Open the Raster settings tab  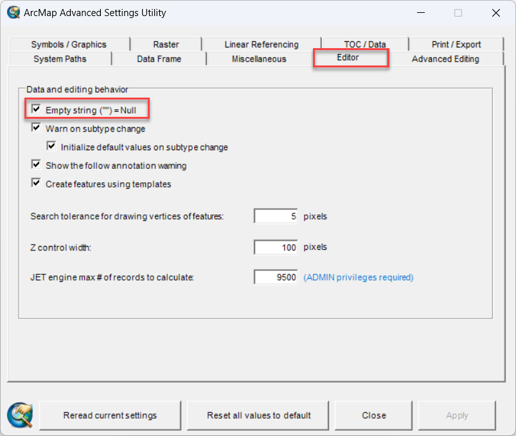pyautogui.click(x=165, y=44)
